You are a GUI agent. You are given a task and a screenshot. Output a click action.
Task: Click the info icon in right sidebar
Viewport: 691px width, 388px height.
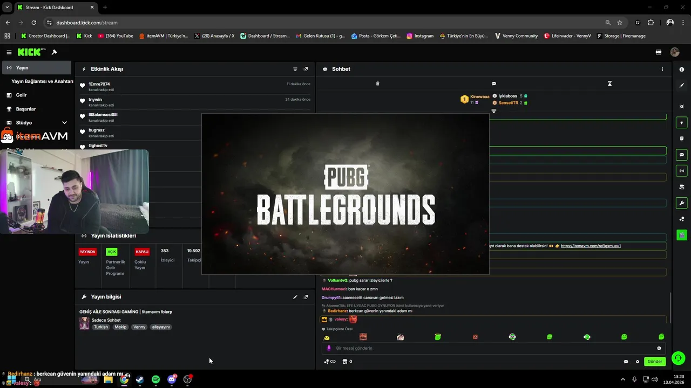tap(682, 70)
